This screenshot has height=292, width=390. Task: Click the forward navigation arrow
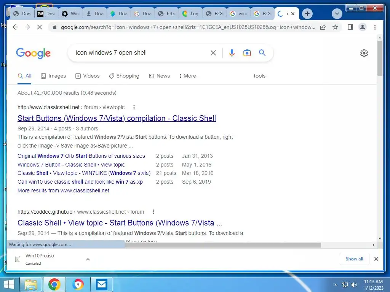coord(27,27)
